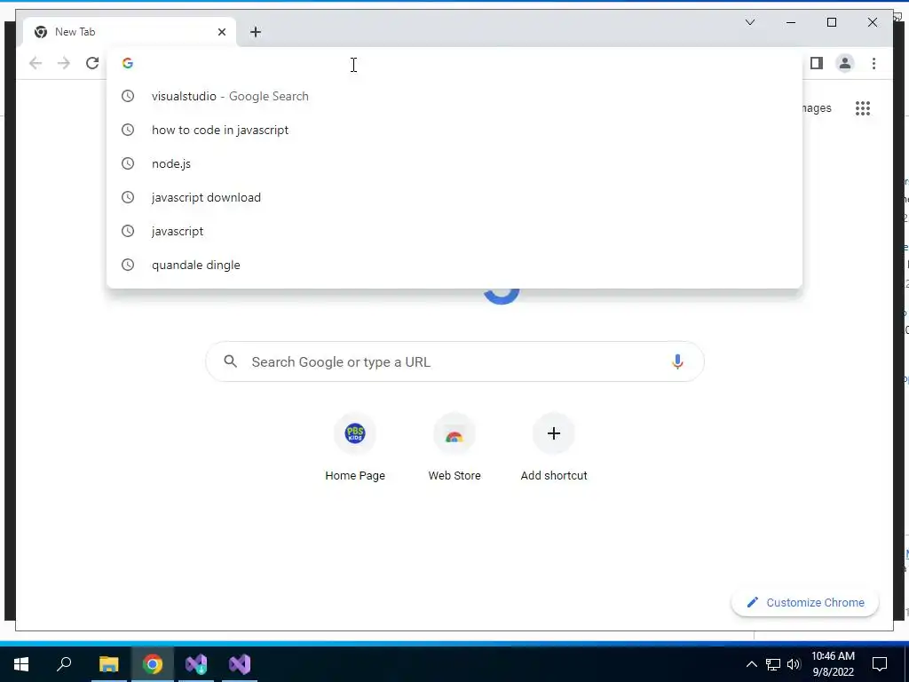Click the Add shortcut plus tile
The height and width of the screenshot is (682, 909).
pyautogui.click(x=554, y=433)
